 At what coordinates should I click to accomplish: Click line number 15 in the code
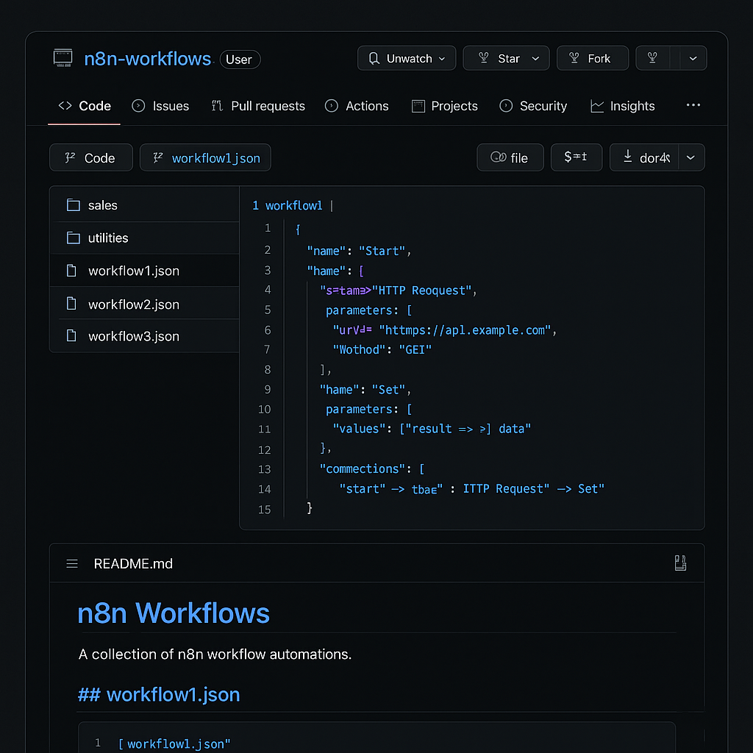tap(264, 510)
